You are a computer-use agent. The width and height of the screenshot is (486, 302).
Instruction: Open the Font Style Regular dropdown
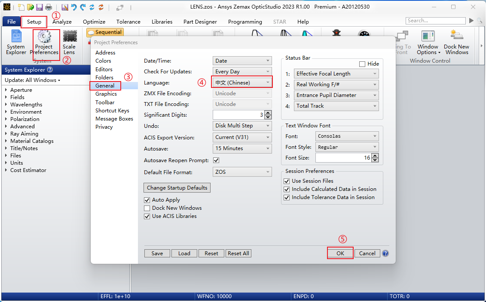click(347, 147)
